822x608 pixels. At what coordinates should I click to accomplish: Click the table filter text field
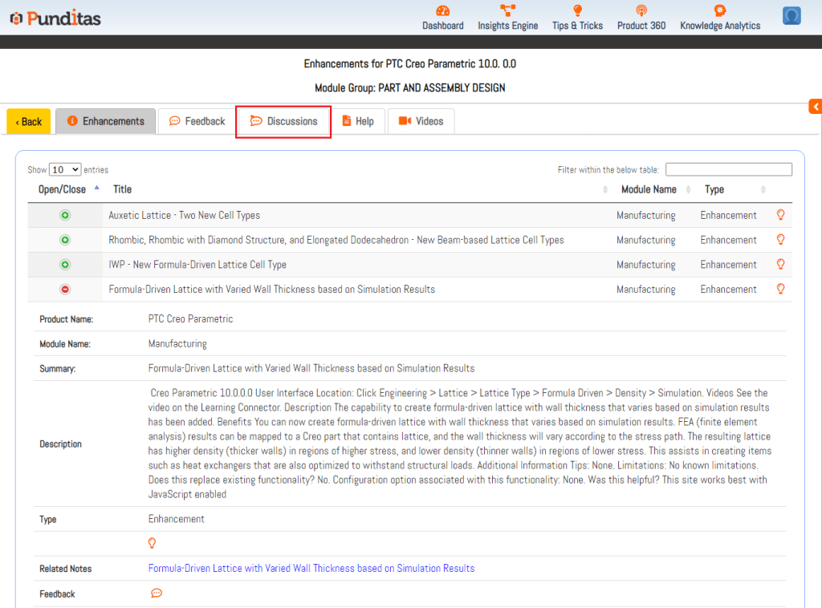[728, 169]
